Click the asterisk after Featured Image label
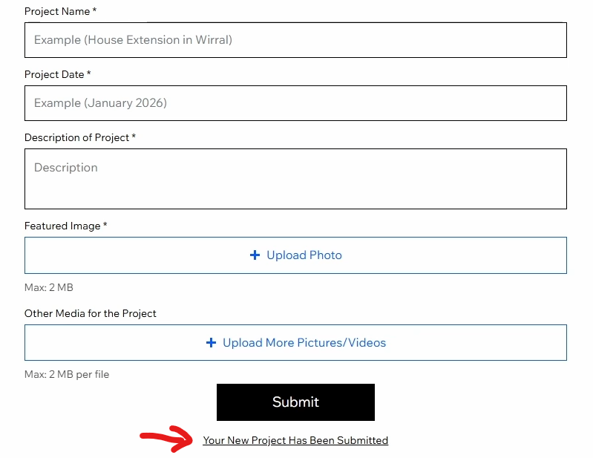Screen dimensions: 593x458 [105, 226]
